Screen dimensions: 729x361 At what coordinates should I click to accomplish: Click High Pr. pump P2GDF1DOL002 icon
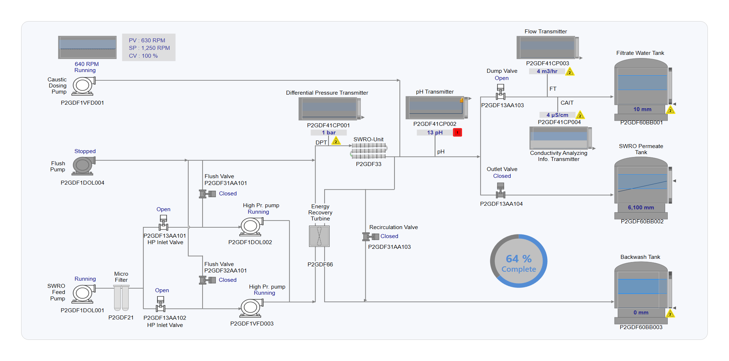pyautogui.click(x=251, y=226)
